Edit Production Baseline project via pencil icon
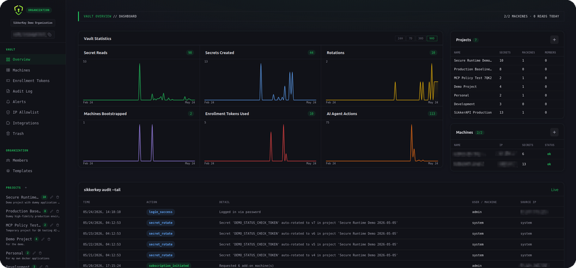576x268 pixels. pyautogui.click(x=51, y=212)
